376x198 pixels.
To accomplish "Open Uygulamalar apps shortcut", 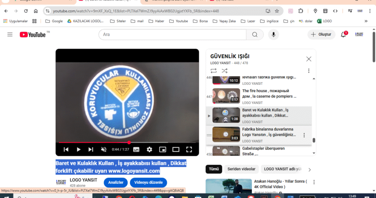I will coord(16,21).
